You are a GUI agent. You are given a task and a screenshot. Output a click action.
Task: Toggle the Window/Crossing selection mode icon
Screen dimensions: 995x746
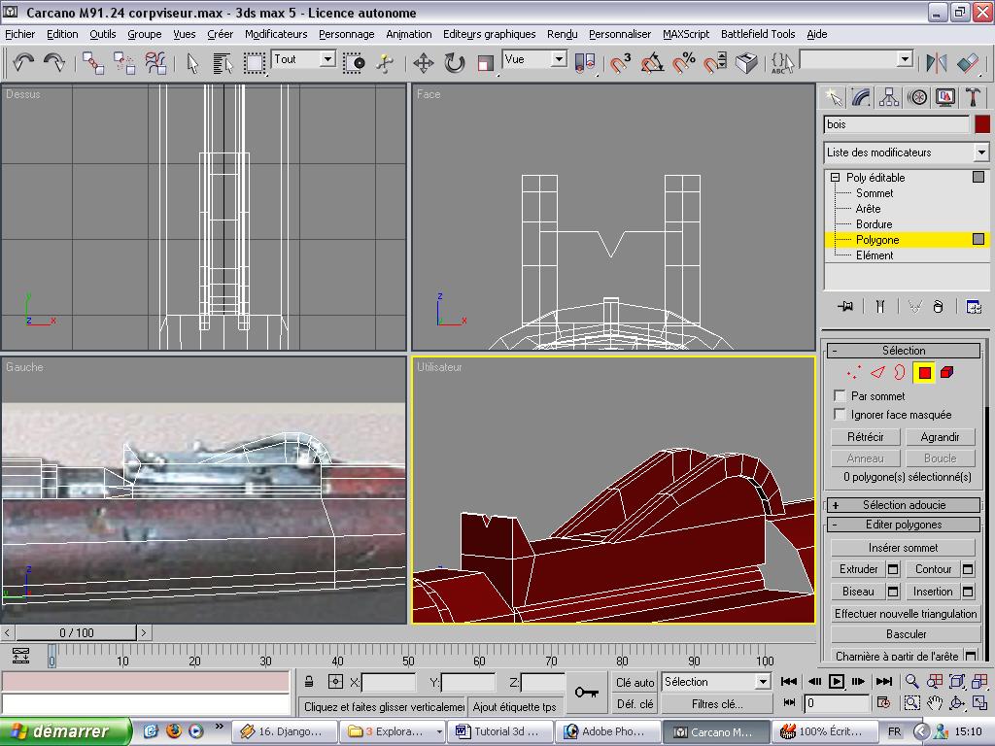354,63
